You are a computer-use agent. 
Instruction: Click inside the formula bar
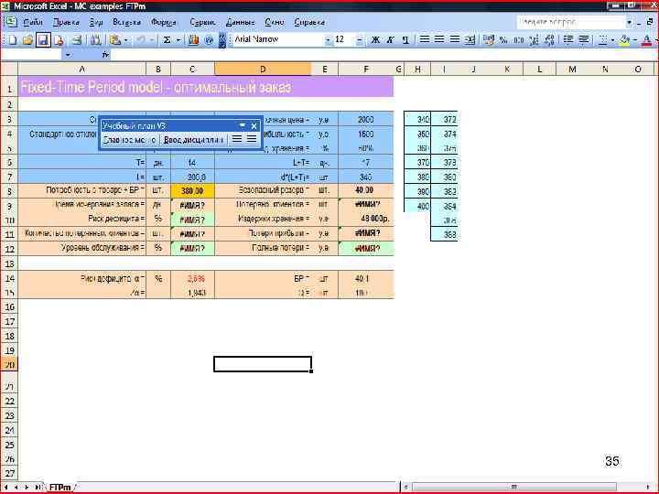point(383,55)
